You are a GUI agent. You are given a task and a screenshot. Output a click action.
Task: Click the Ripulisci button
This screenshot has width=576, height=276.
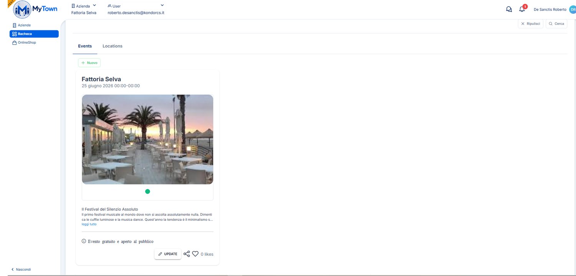pyautogui.click(x=531, y=24)
